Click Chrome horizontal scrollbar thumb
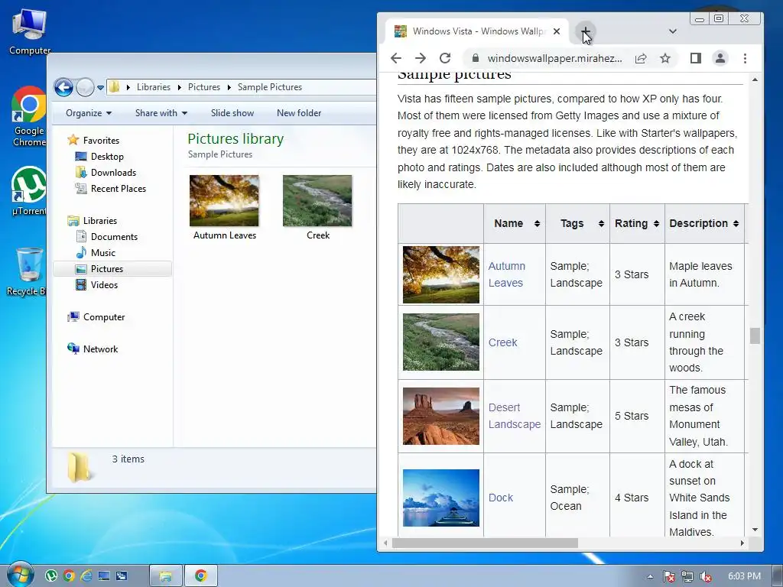Screen dimensions: 783x587 tap(485, 543)
